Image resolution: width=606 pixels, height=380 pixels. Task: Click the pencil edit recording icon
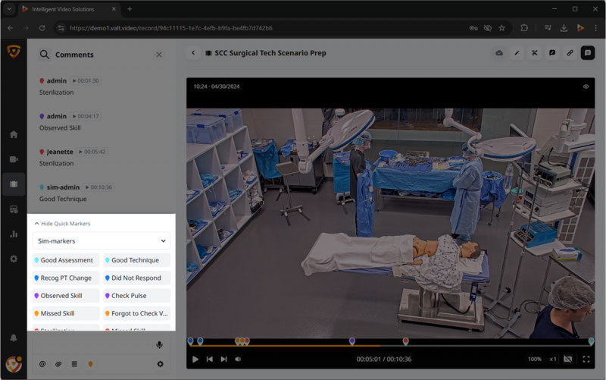[517, 53]
